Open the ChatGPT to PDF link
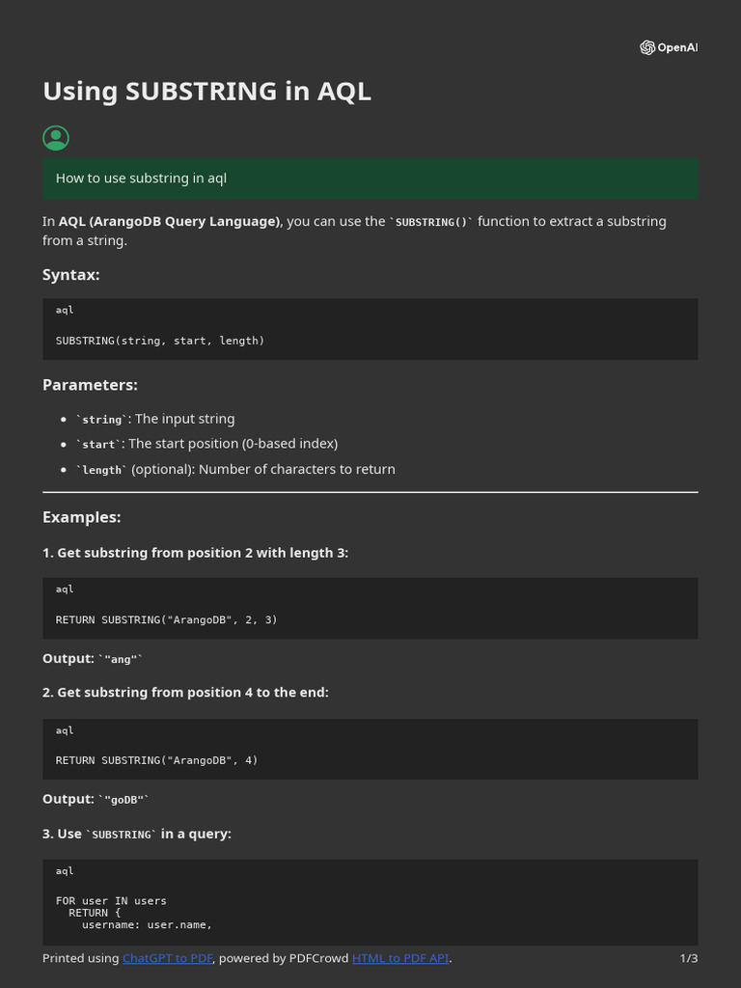 pos(168,958)
